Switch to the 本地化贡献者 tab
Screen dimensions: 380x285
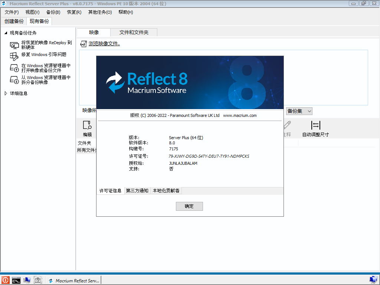click(166, 191)
